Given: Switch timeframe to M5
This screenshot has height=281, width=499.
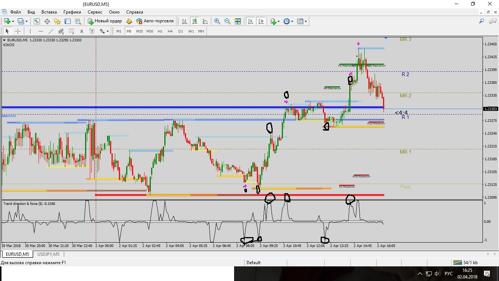Looking at the screenshot, I should pyautogui.click(x=129, y=31).
